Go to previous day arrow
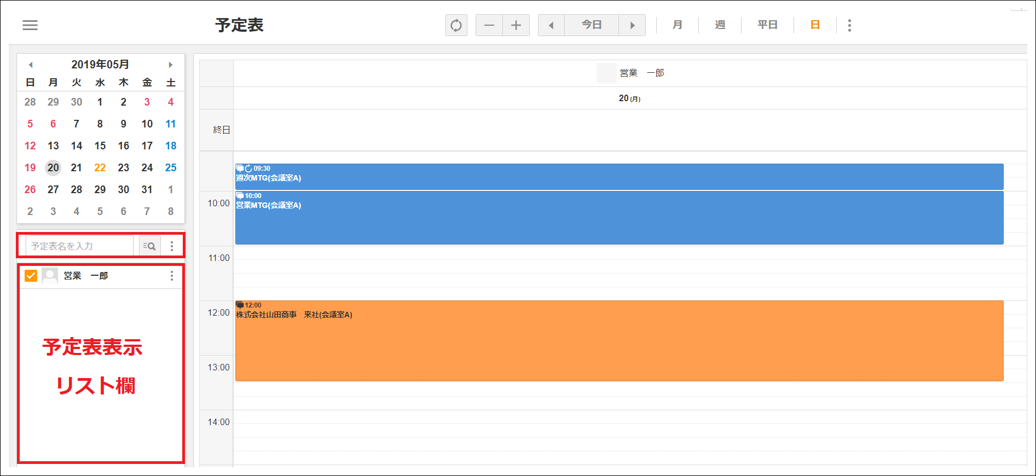This screenshot has width=1036, height=476. click(x=551, y=25)
